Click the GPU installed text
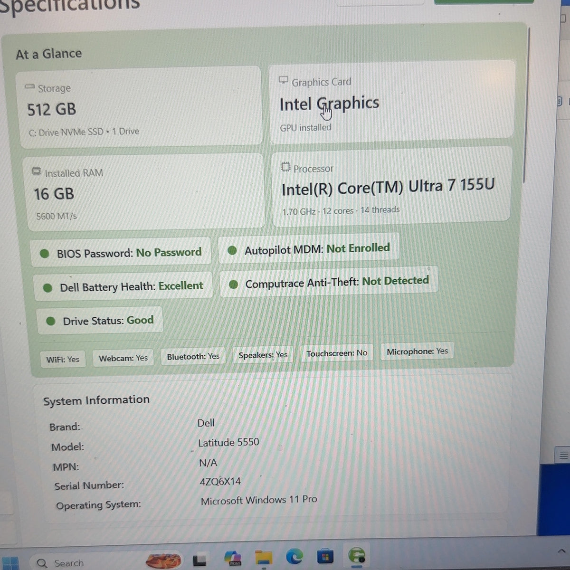 (x=305, y=128)
